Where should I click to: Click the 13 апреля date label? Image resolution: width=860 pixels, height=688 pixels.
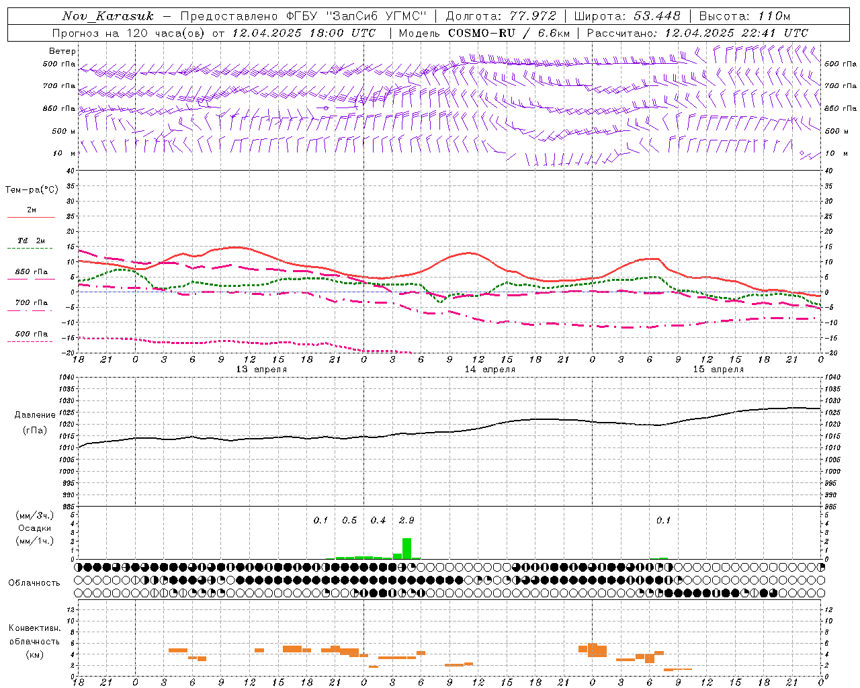261,370
